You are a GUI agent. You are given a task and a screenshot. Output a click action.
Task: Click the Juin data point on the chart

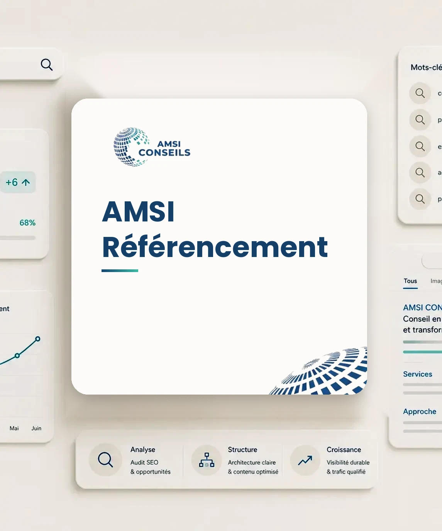pos(37,339)
